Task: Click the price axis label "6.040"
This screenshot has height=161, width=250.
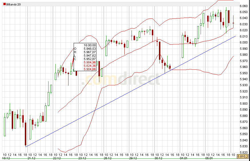Action: 244,18
